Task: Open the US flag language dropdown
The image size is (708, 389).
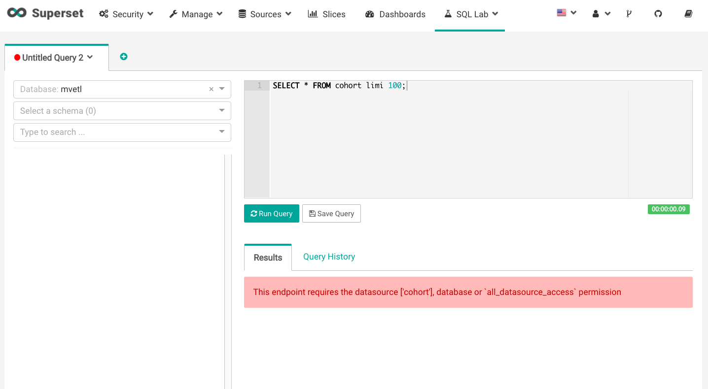Action: click(566, 13)
